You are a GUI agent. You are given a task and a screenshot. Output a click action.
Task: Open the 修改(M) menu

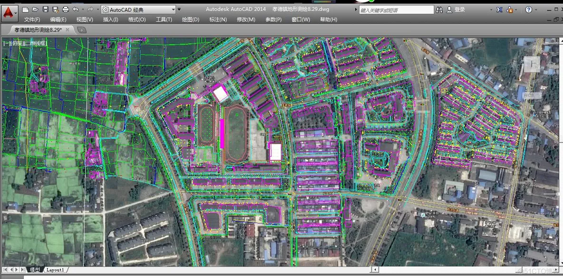click(x=246, y=20)
